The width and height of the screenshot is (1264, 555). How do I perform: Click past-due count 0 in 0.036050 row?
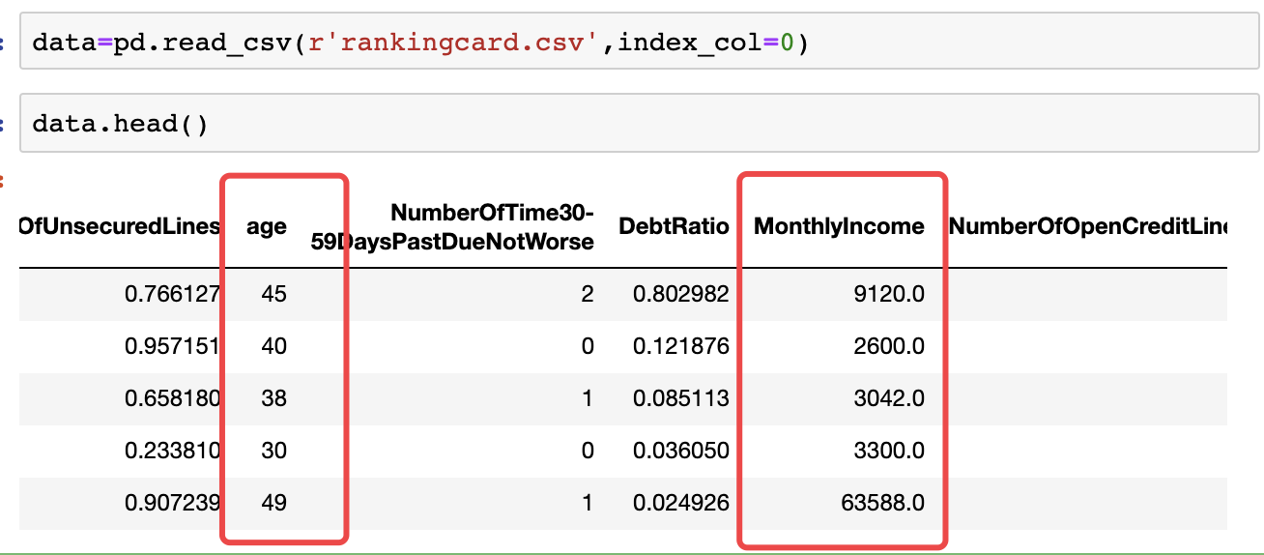[588, 450]
